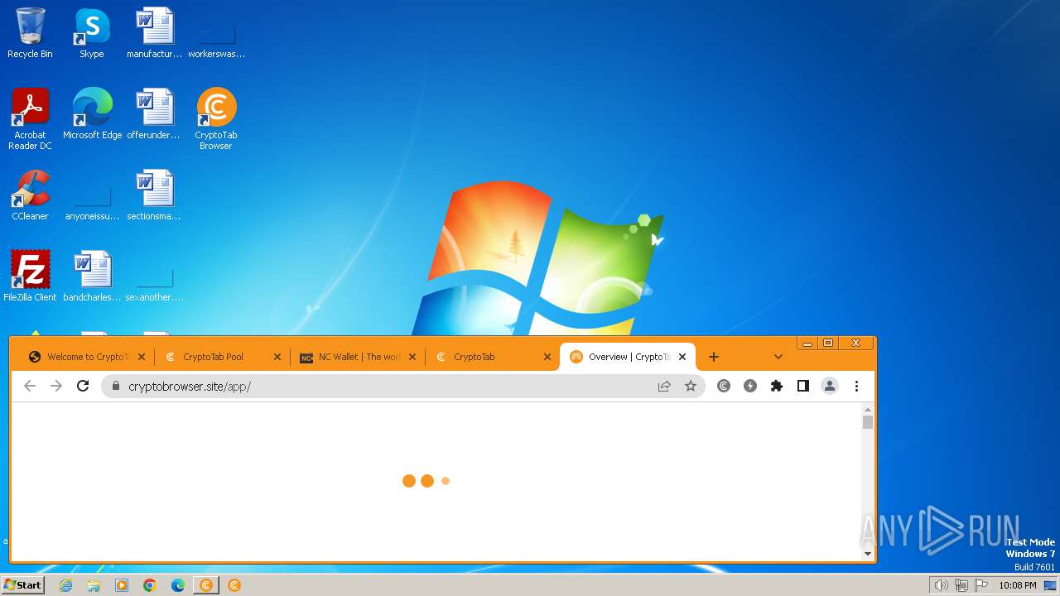Image resolution: width=1060 pixels, height=596 pixels.
Task: Open the Extensions puzzle piece menu
Action: click(777, 386)
